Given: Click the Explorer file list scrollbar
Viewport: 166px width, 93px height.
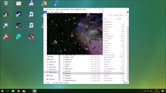Looking at the screenshot, I should click(128, 53).
